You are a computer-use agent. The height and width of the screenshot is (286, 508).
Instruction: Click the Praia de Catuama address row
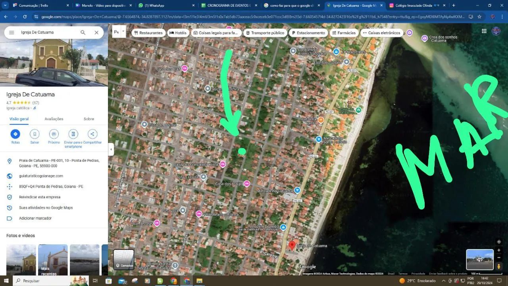(54, 163)
